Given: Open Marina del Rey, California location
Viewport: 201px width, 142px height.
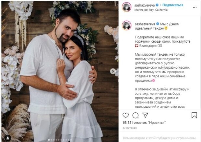Looking at the screenshot, I should pos(151,10).
